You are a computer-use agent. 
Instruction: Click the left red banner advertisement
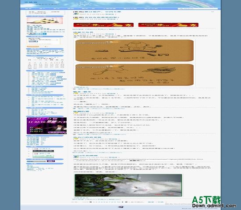[x=103, y=25]
